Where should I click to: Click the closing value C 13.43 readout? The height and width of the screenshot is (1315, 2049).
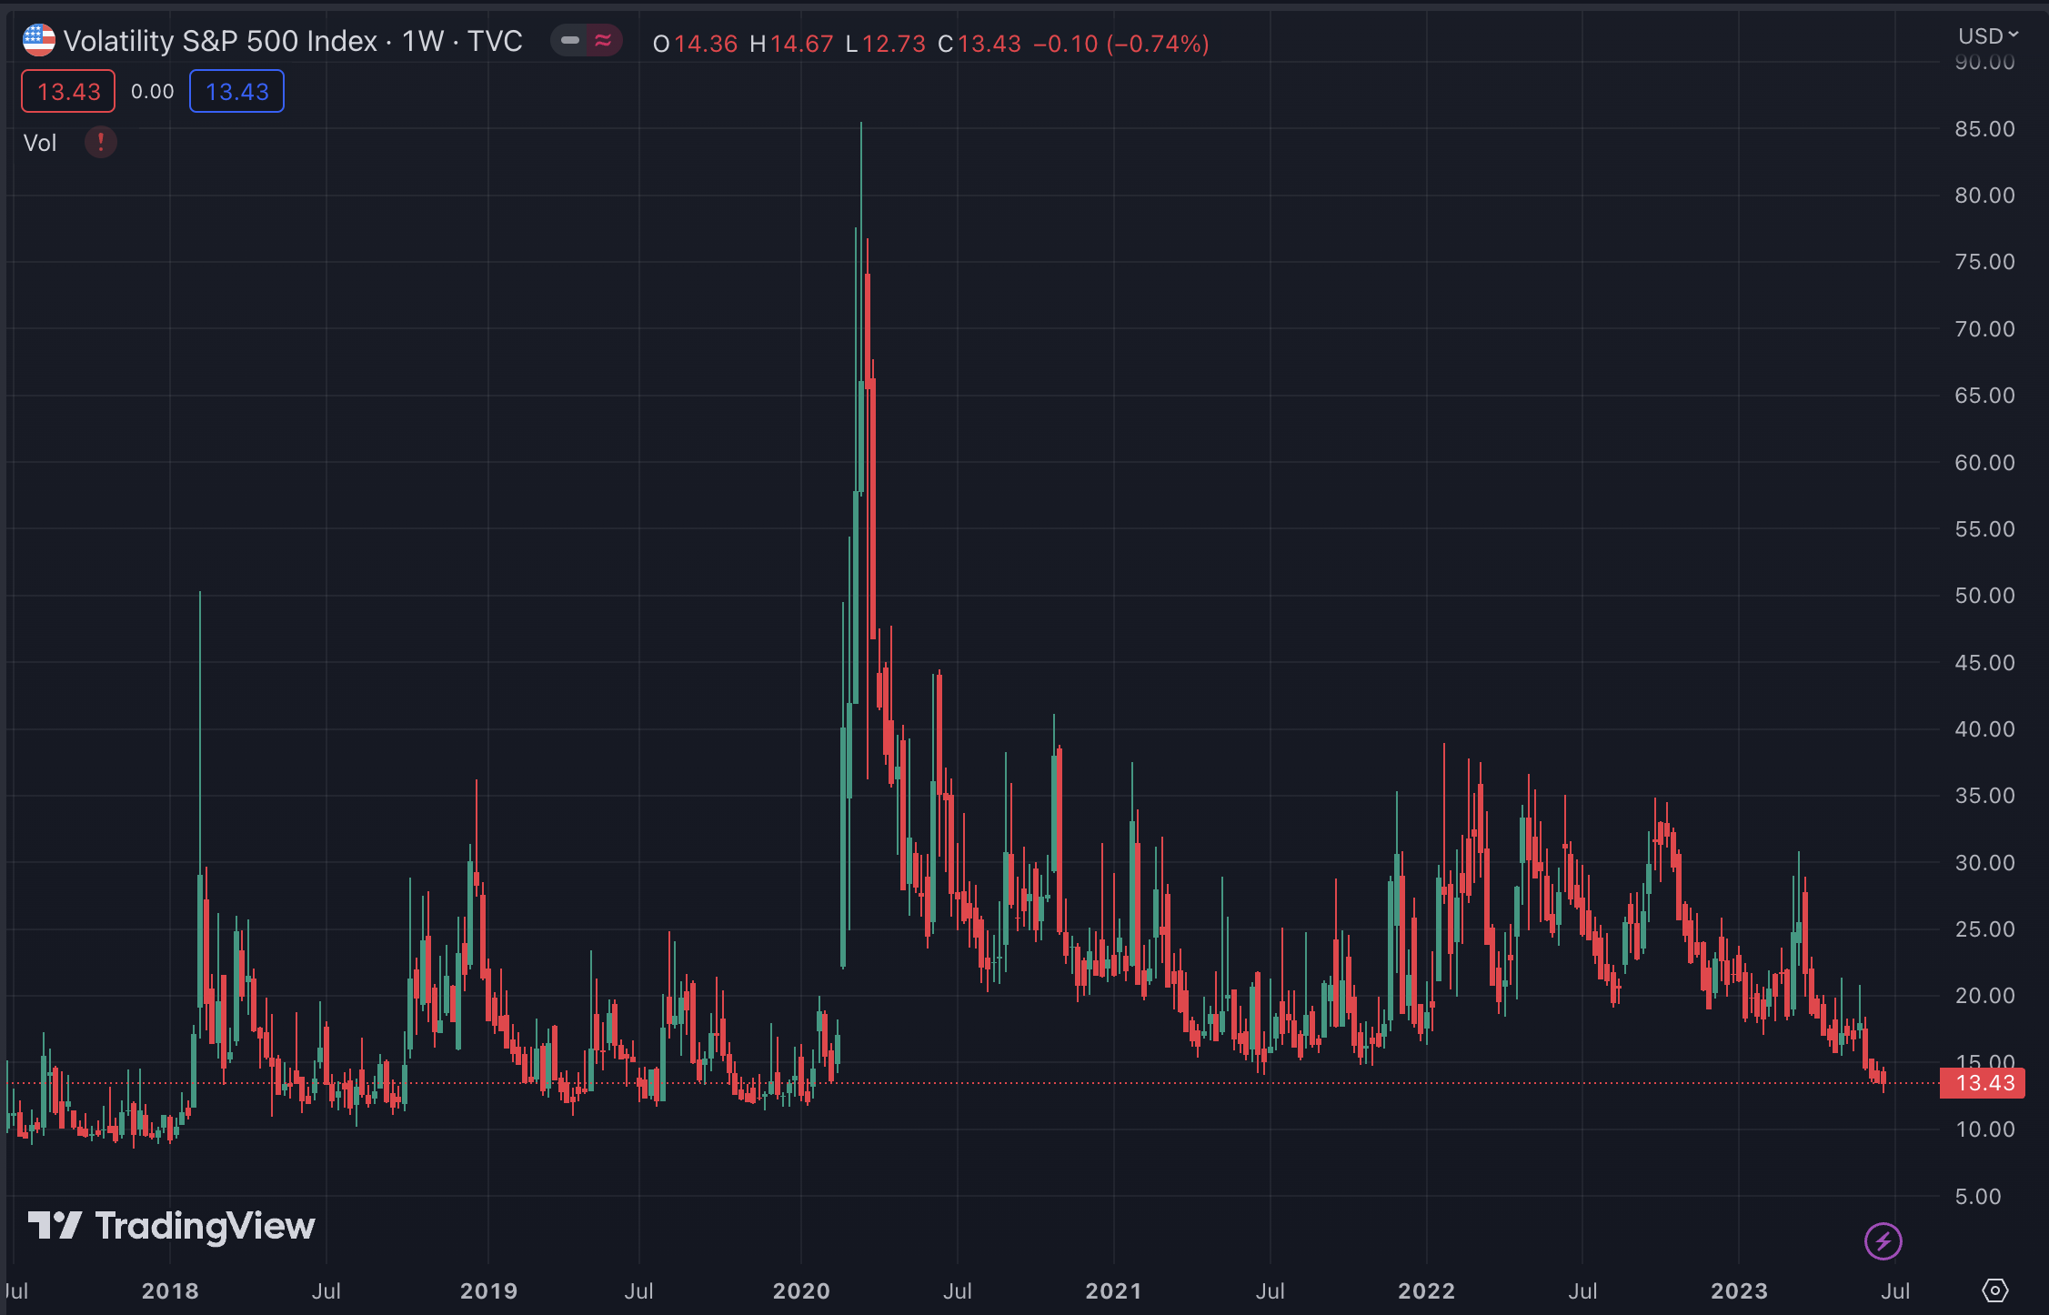coord(979,44)
